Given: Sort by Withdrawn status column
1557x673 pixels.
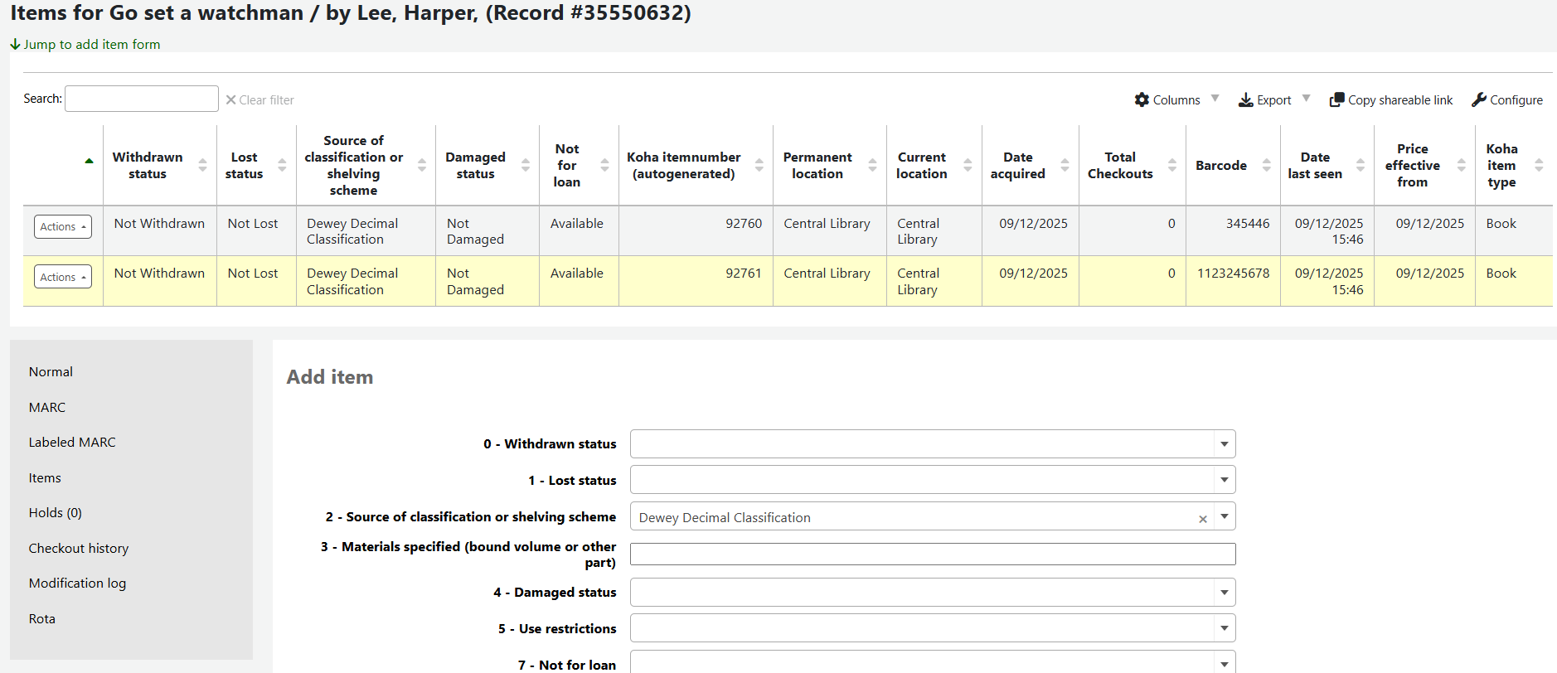Looking at the screenshot, I should 148,165.
